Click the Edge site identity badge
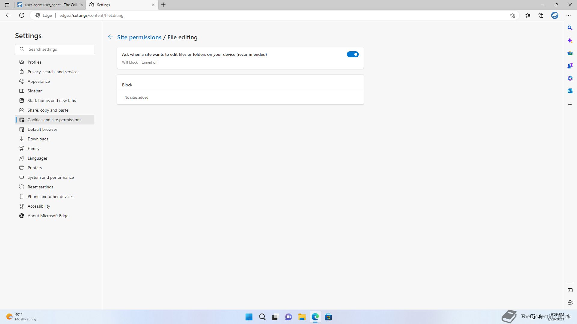 (44, 15)
